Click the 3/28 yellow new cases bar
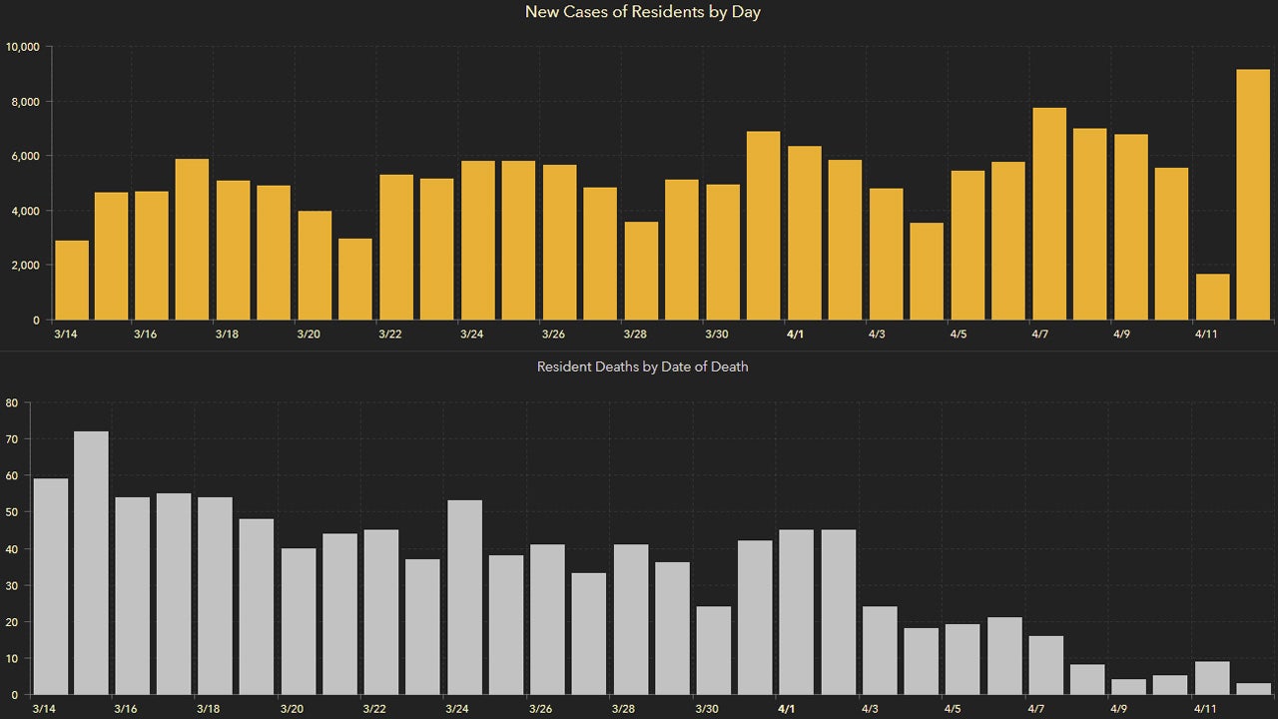 641,271
